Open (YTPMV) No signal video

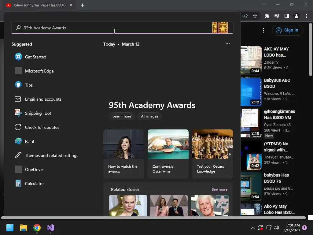[251, 155]
